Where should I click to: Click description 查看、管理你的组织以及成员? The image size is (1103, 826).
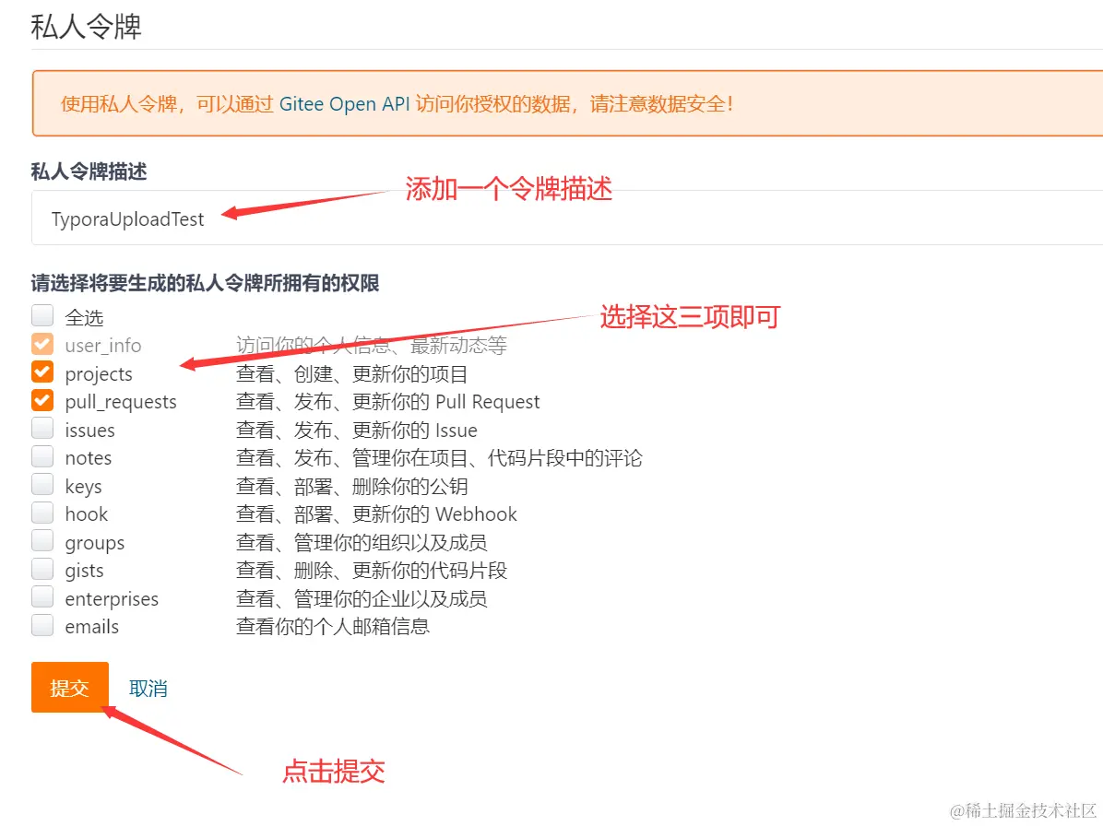coord(362,543)
